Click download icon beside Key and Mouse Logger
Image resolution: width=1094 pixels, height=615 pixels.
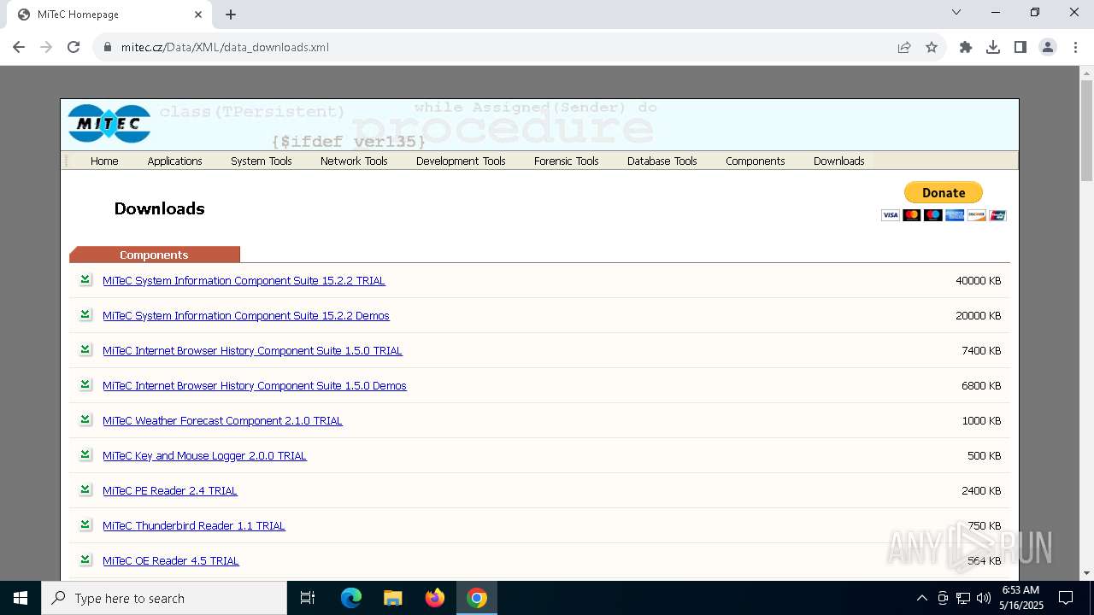click(x=85, y=454)
